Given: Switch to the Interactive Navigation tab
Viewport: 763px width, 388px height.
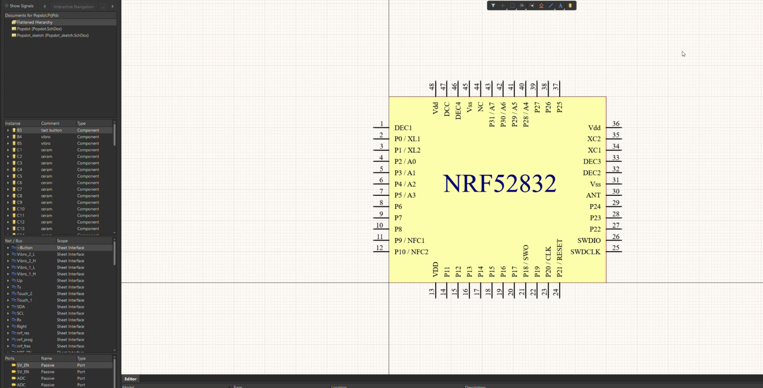Looking at the screenshot, I should coord(74,7).
